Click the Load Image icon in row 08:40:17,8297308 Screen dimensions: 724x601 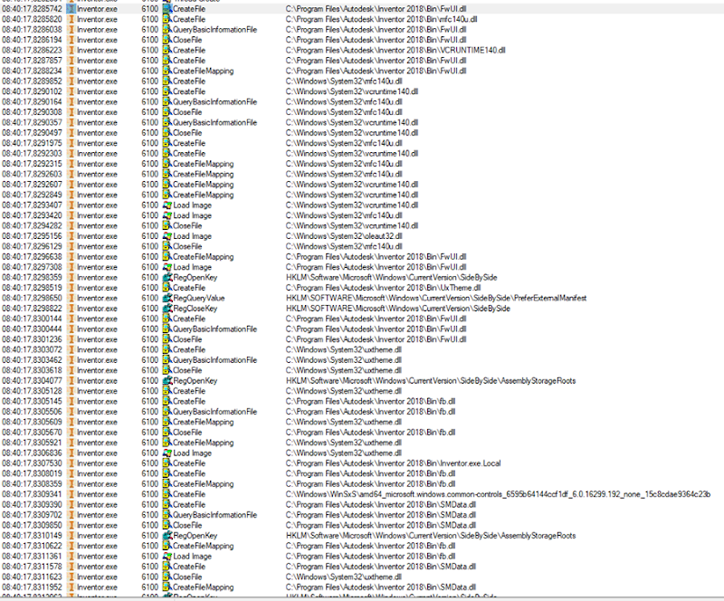click(x=167, y=267)
